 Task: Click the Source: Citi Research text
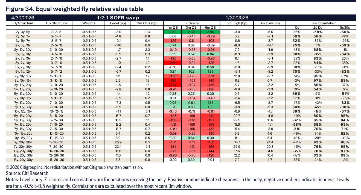click(27, 173)
